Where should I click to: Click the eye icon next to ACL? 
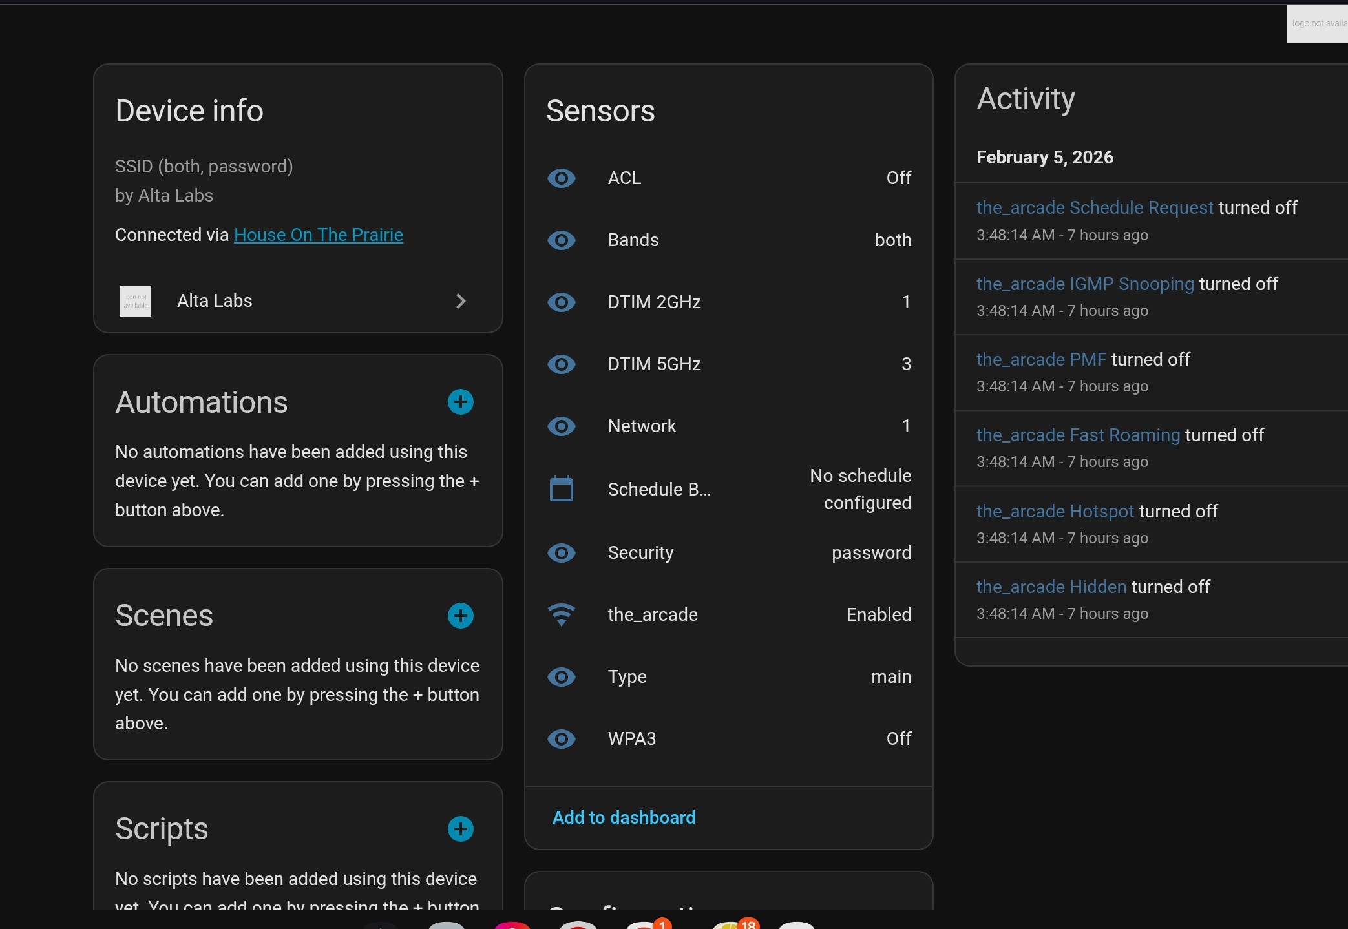pos(561,178)
